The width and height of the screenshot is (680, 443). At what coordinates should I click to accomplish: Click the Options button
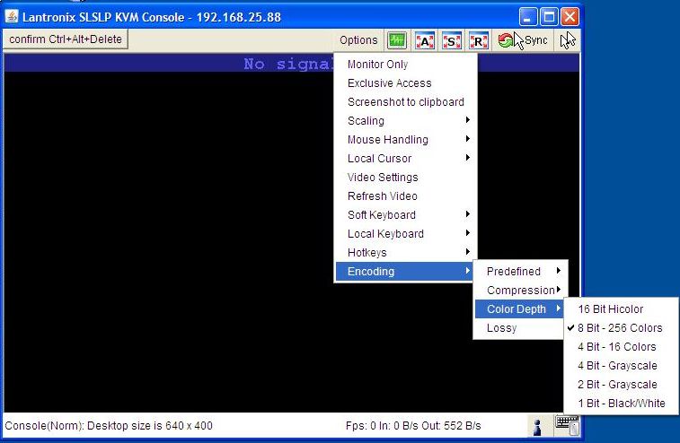[x=358, y=40]
